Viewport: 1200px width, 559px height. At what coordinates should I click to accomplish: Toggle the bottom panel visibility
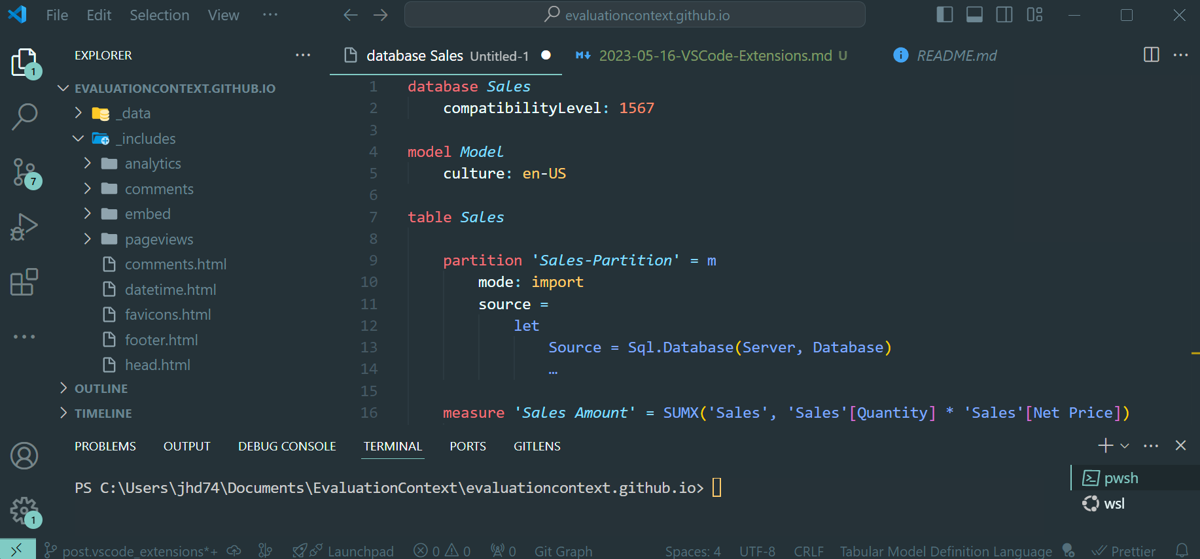click(974, 15)
